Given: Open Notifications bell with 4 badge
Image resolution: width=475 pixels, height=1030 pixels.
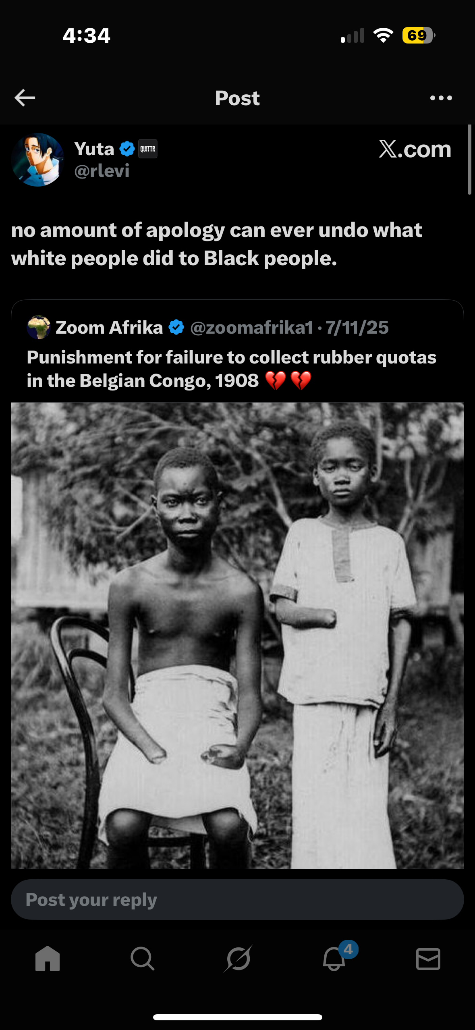Looking at the screenshot, I should [334, 959].
